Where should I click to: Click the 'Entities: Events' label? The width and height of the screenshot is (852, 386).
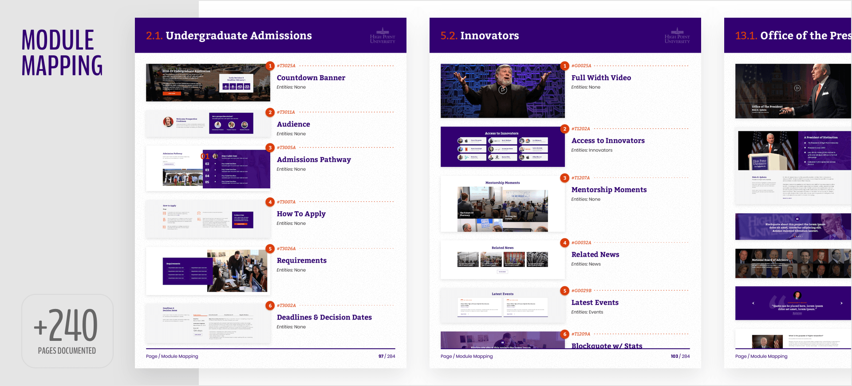(587, 313)
